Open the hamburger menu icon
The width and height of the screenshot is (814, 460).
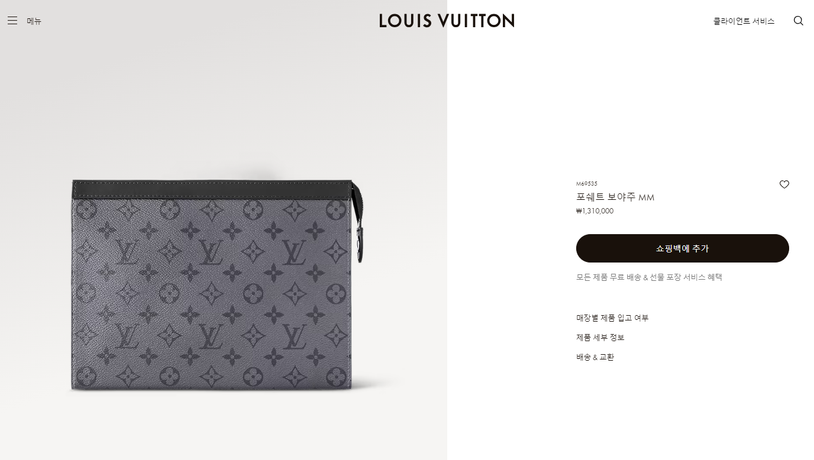click(12, 21)
